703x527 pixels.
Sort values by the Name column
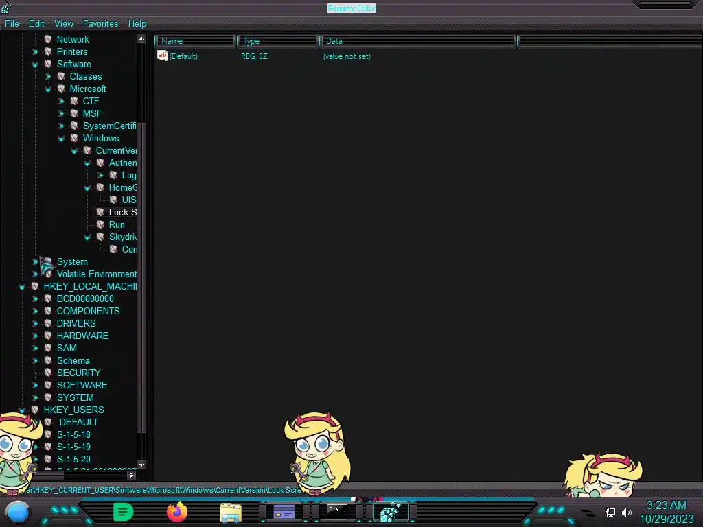[x=195, y=41]
